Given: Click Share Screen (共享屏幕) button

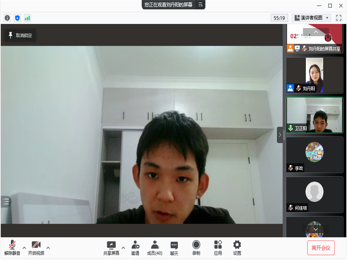Looking at the screenshot, I should click(x=111, y=248).
